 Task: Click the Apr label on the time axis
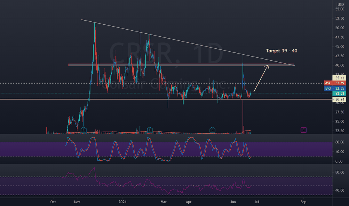188,202
